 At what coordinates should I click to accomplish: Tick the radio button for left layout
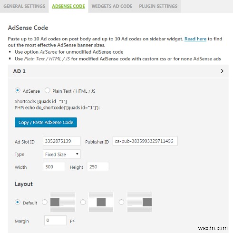(45, 202)
